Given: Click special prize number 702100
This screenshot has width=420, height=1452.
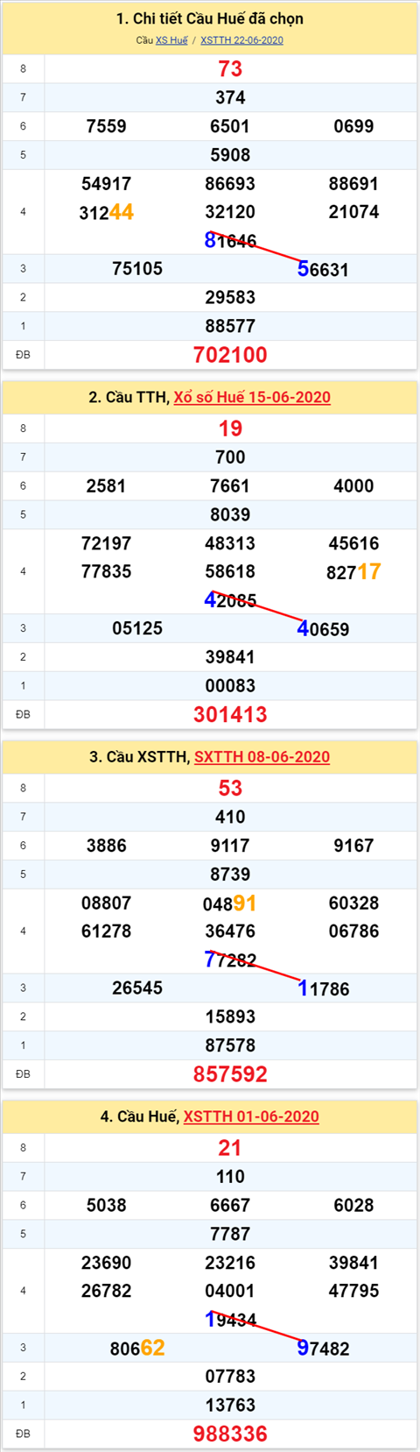Looking at the screenshot, I should tap(230, 355).
